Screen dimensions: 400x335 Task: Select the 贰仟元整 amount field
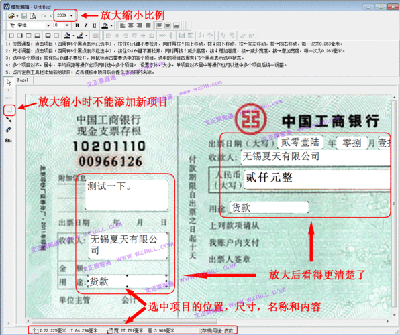point(317,180)
